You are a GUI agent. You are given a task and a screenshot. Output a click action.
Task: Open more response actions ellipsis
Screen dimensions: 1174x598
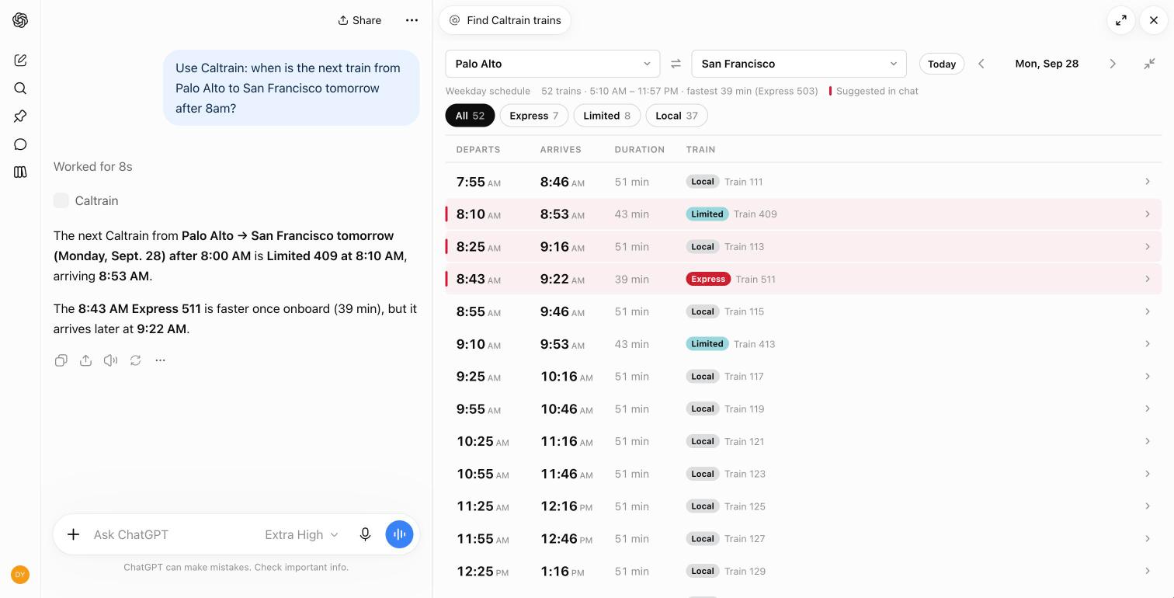coord(161,360)
